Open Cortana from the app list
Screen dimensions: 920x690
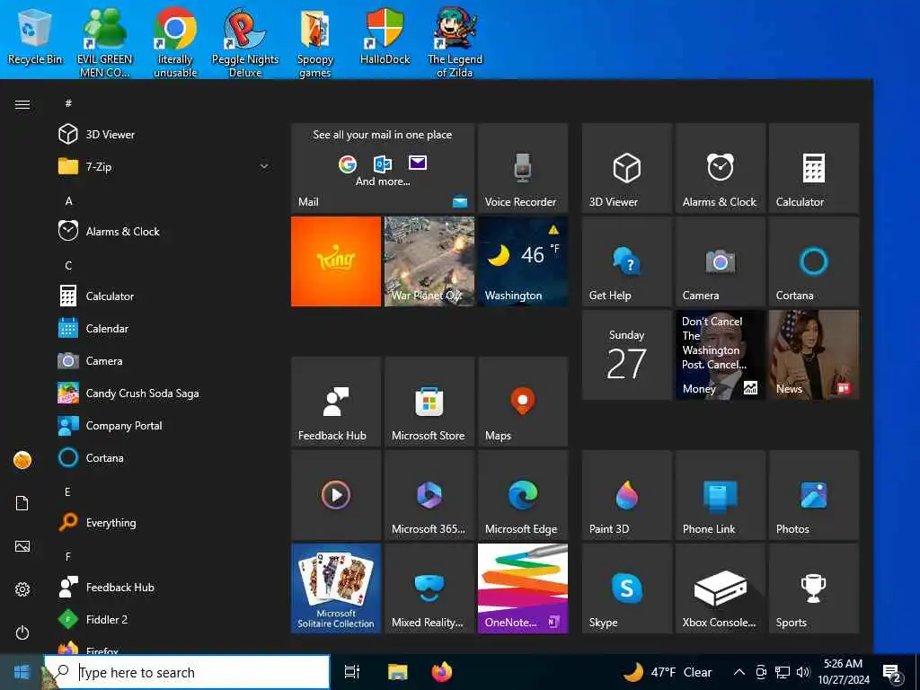[x=164, y=457]
